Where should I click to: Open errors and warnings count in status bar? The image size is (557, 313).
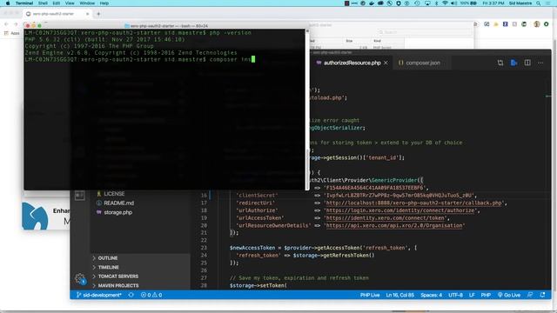(x=151, y=296)
